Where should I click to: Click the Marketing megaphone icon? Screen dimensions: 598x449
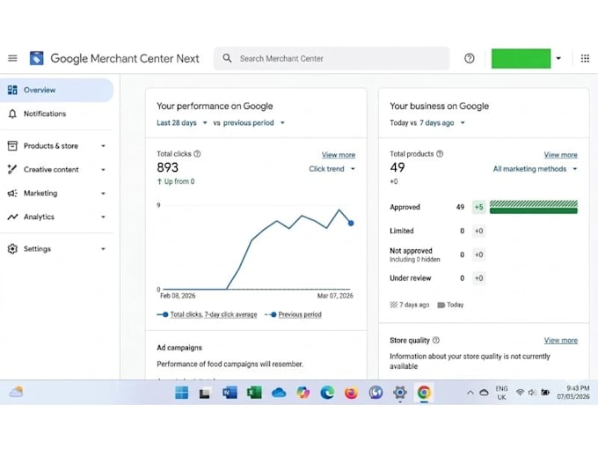tap(12, 193)
